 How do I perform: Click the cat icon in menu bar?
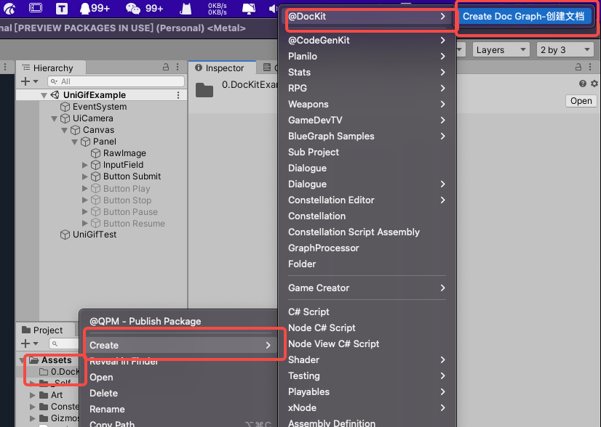coord(186,9)
